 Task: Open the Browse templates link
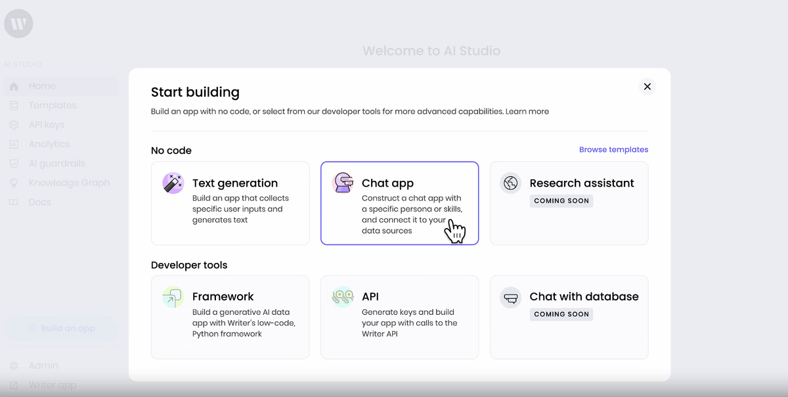(613, 150)
